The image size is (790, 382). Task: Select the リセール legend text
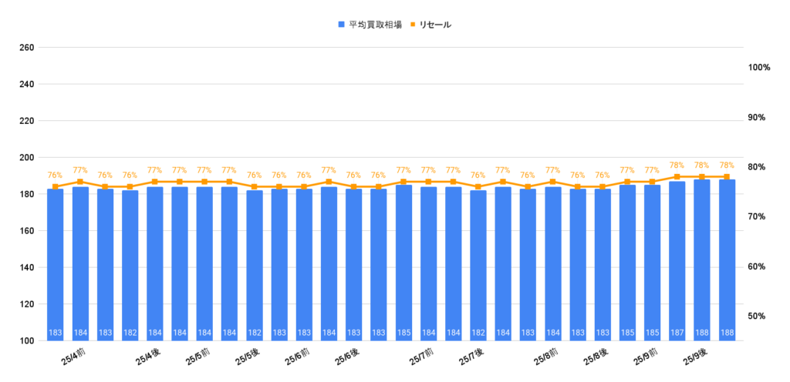pyautogui.click(x=435, y=25)
